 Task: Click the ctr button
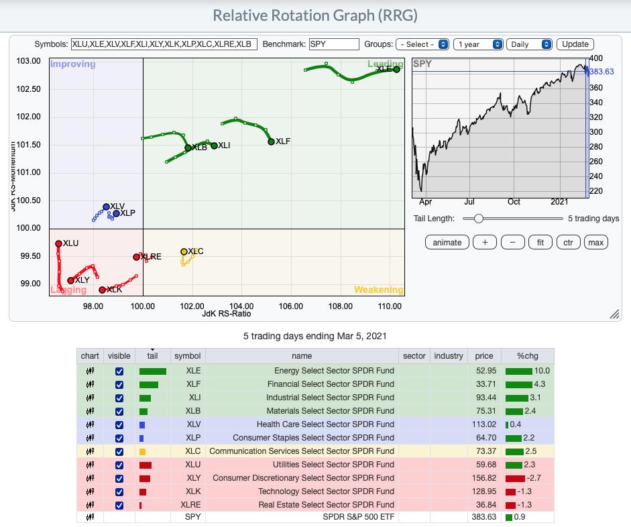pyautogui.click(x=568, y=243)
